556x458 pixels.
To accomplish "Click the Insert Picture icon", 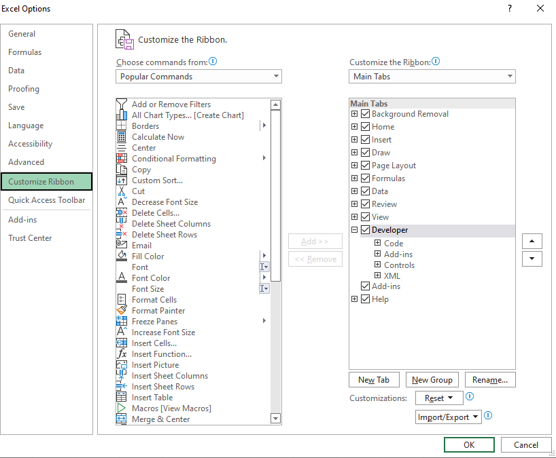I will pyautogui.click(x=122, y=364).
